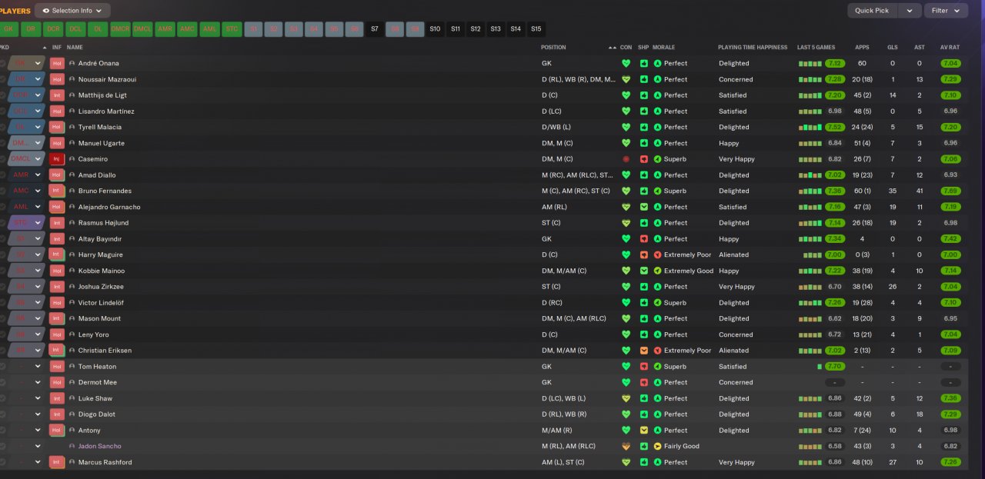Viewport: 985px width, 479px height.
Task: Select the AMC position slot tab
Action: coord(187,29)
